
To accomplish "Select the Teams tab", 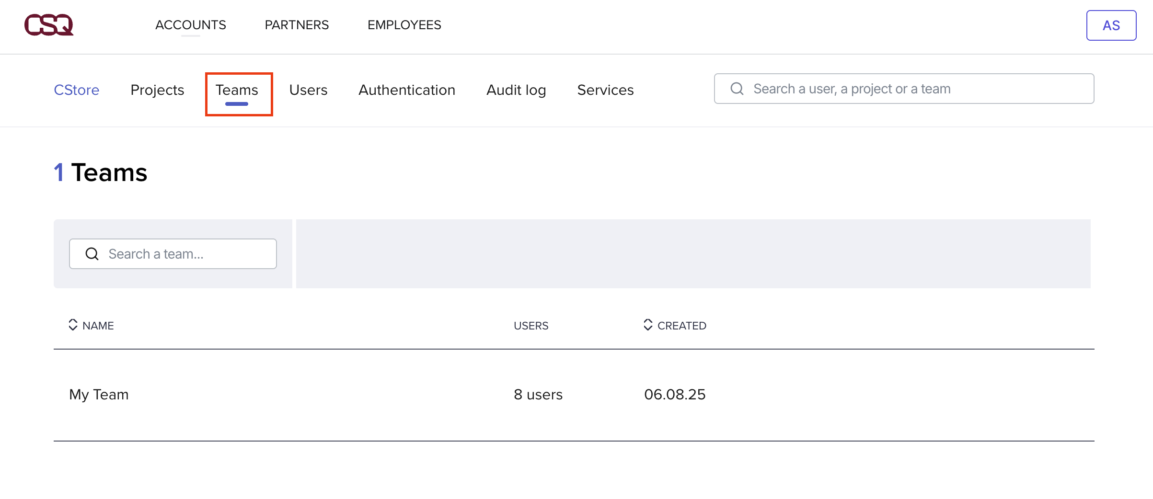I will pos(237,90).
